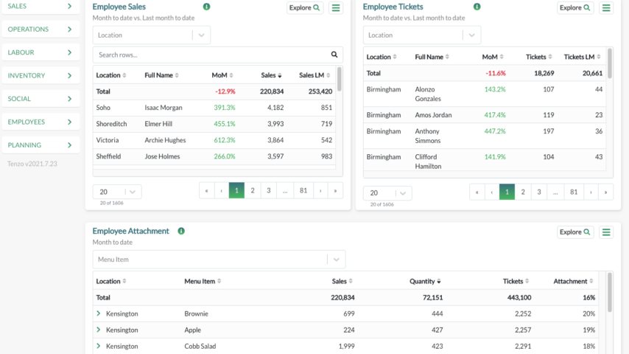The height and width of the screenshot is (354, 629).
Task: Click the Employee Attachment info icon
Action: pyautogui.click(x=181, y=231)
